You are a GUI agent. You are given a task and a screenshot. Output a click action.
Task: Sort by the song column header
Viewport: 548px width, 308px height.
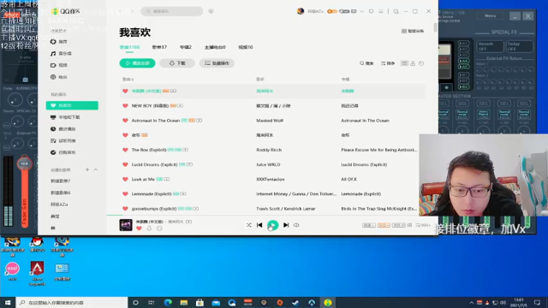click(128, 80)
